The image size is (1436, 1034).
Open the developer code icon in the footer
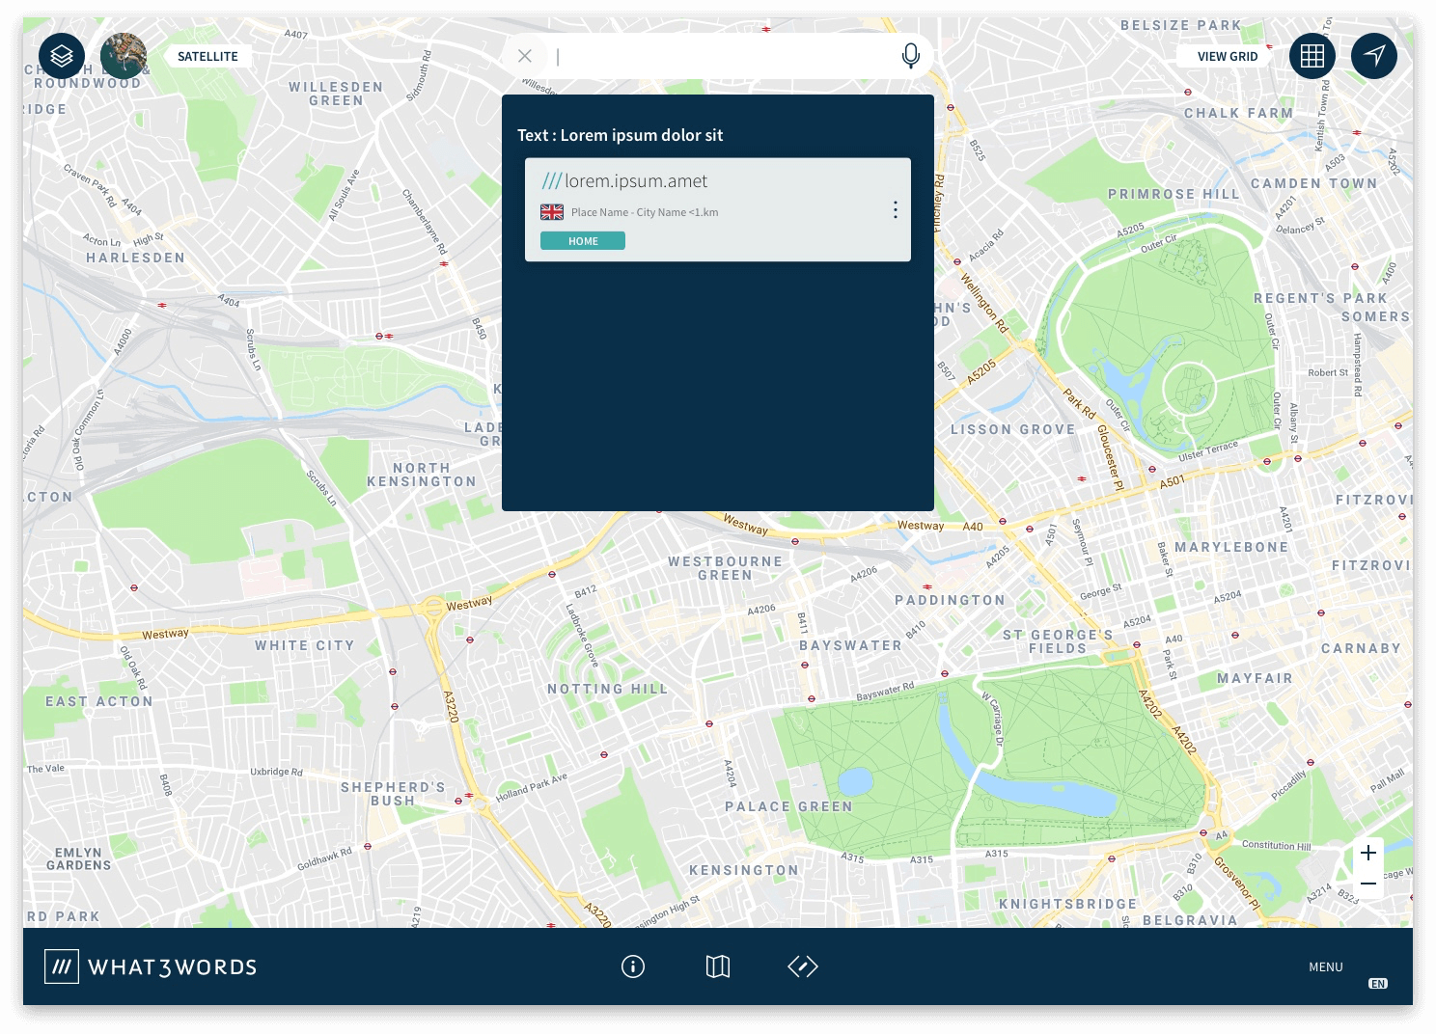(x=803, y=966)
